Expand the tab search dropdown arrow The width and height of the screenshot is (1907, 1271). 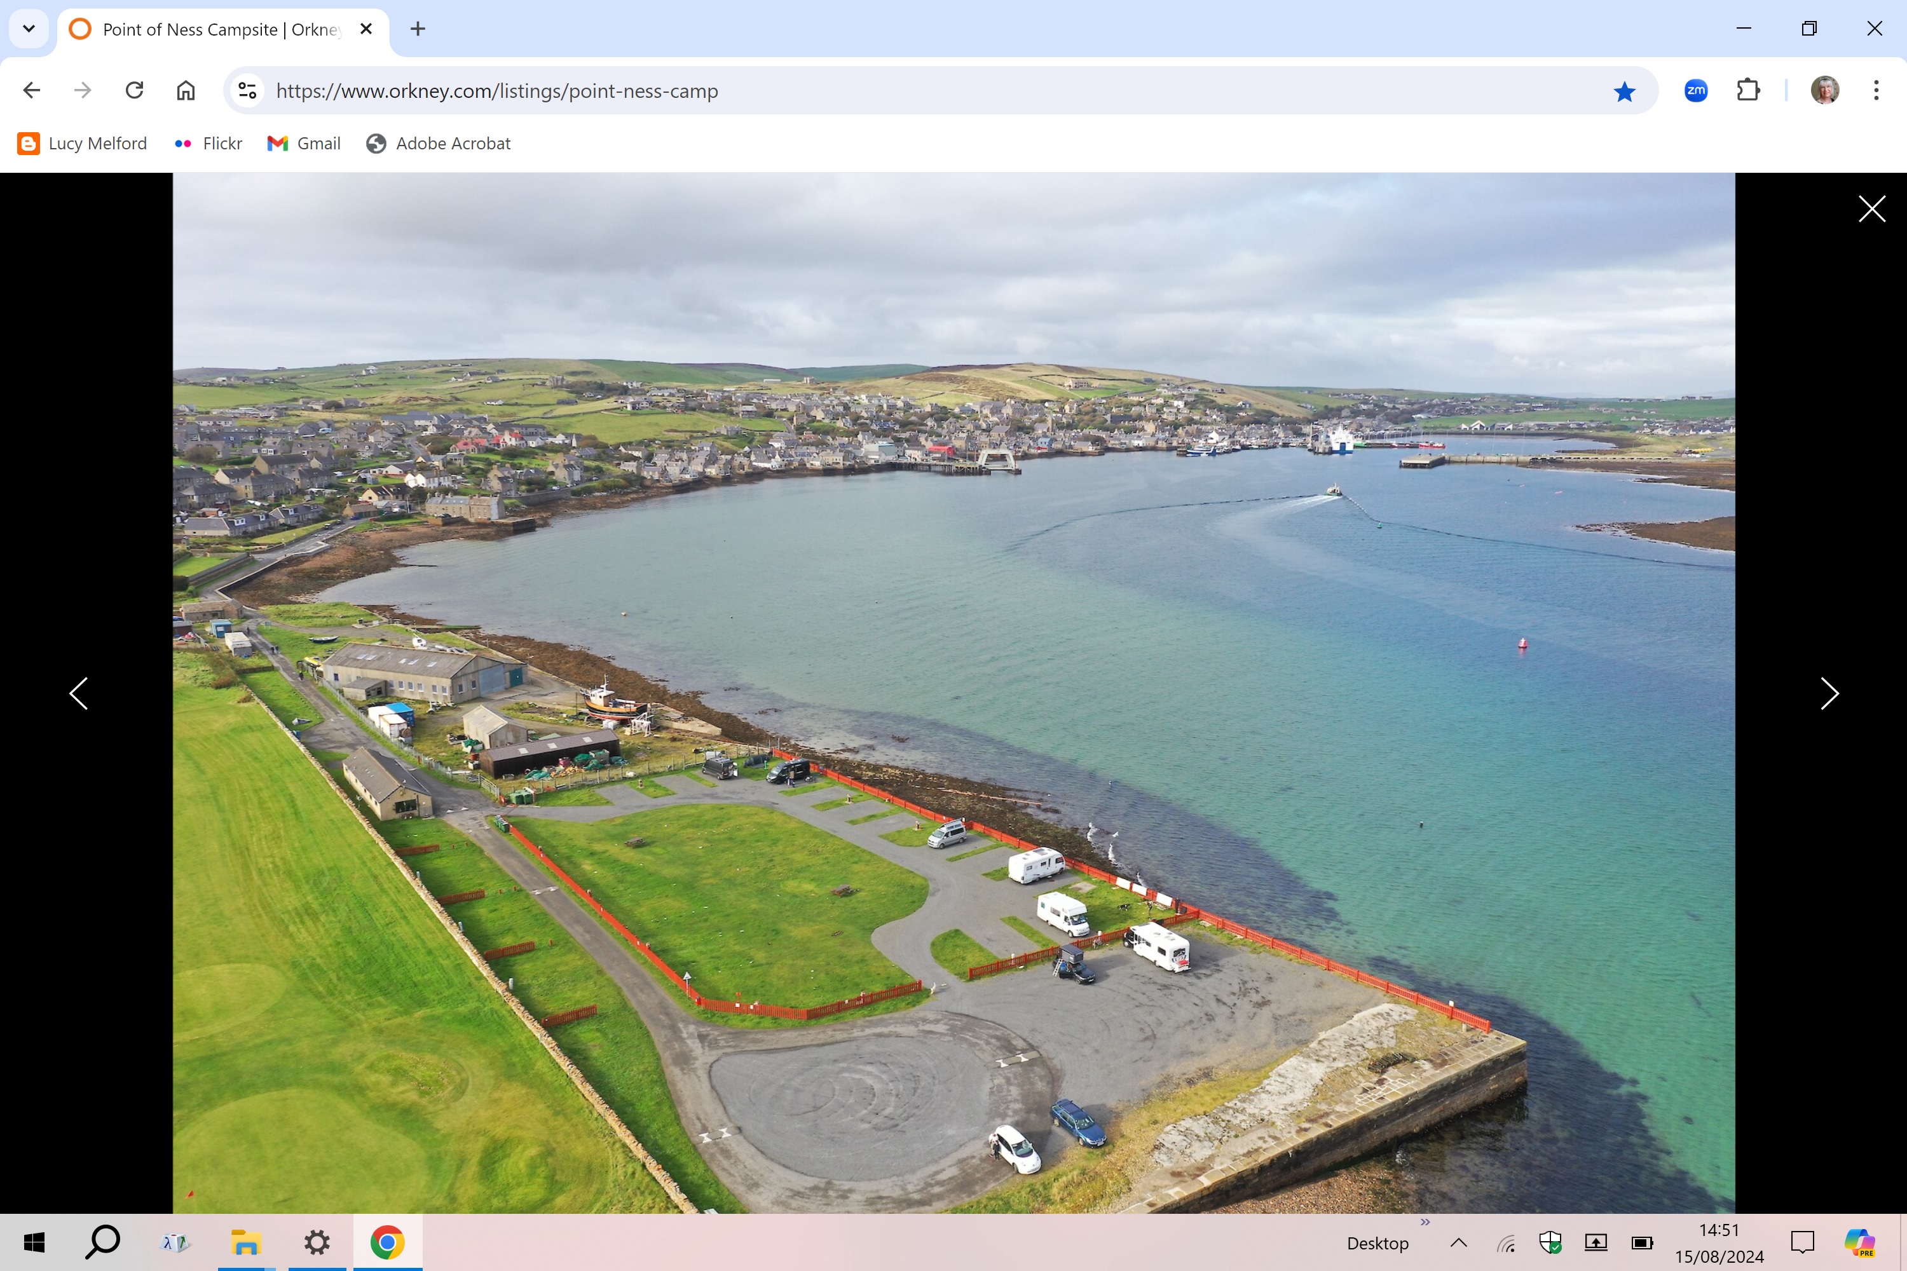tap(29, 29)
